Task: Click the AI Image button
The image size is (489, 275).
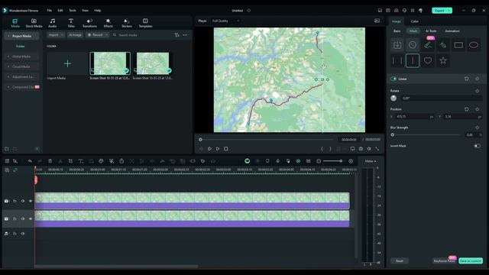Action: [x=75, y=35]
